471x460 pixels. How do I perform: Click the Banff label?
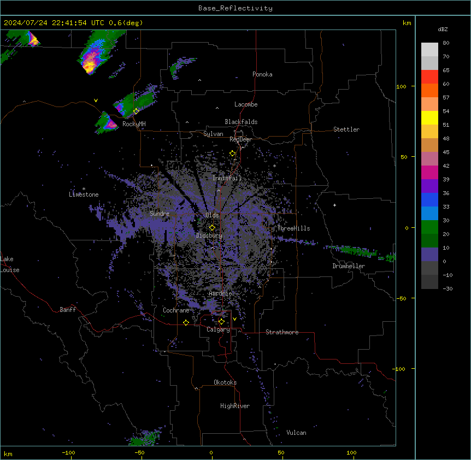(68, 310)
